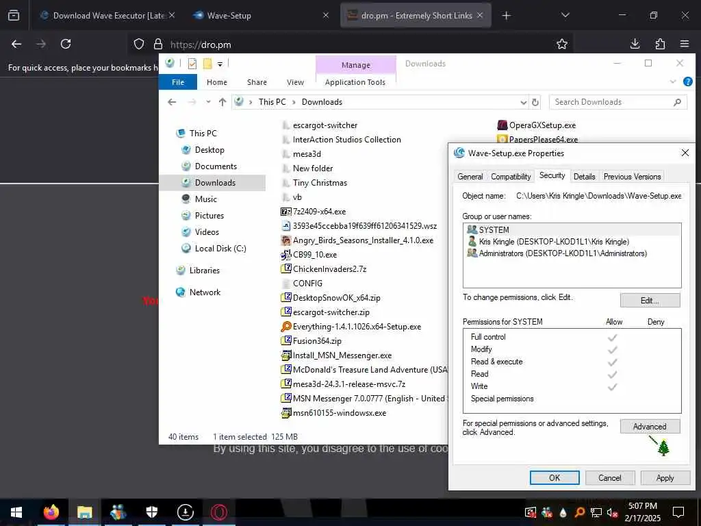The width and height of the screenshot is (701, 526).
Task: Open the Firefox View button
Action: (14, 16)
